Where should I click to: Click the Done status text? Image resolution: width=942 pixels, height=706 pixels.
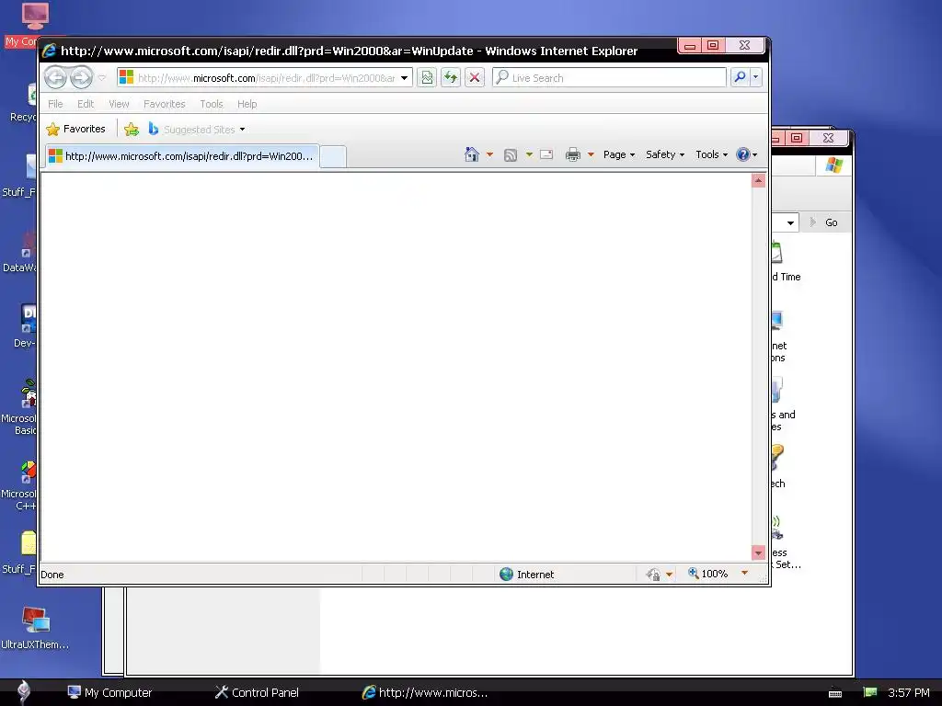coord(52,575)
